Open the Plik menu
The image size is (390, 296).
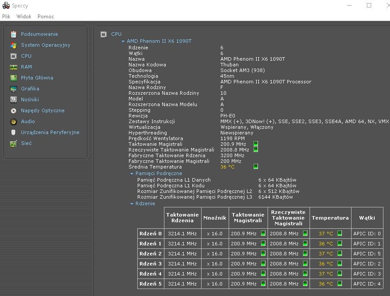pyautogui.click(x=6, y=17)
